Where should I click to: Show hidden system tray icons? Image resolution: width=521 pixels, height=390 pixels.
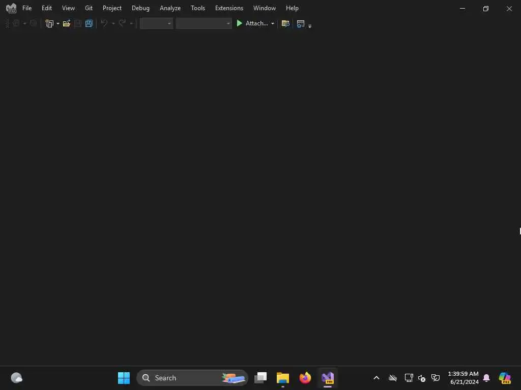pyautogui.click(x=376, y=378)
